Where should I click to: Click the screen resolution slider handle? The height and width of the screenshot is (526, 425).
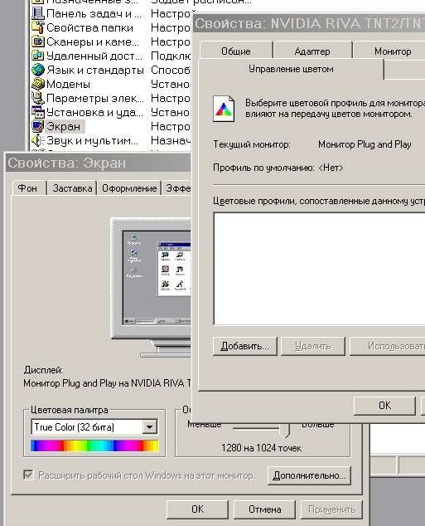pyautogui.click(x=284, y=430)
